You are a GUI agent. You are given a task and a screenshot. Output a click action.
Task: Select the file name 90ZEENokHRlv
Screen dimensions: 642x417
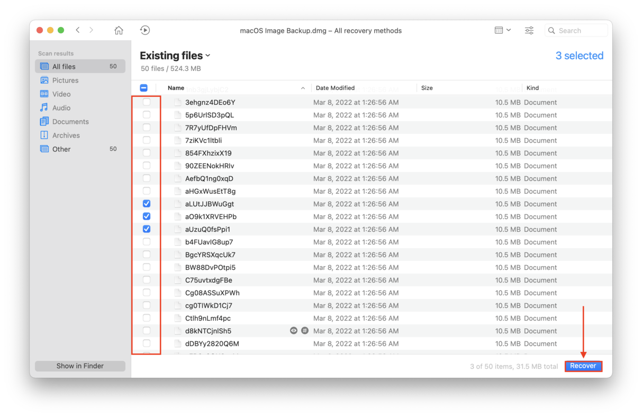tap(210, 166)
